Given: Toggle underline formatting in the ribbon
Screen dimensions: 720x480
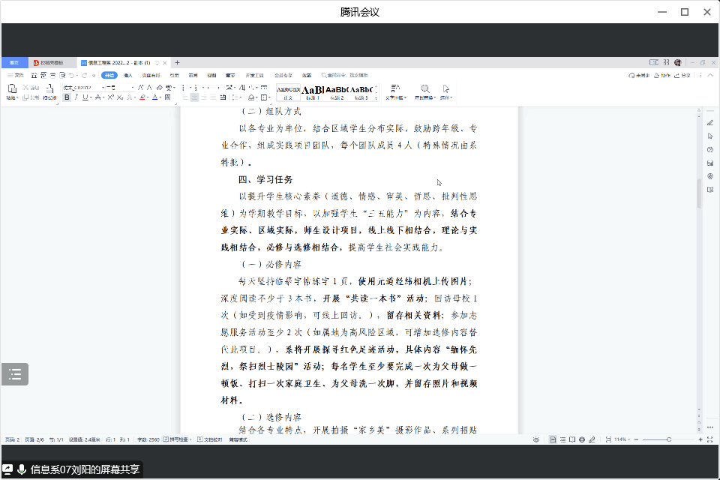Looking at the screenshot, I should (x=85, y=97).
